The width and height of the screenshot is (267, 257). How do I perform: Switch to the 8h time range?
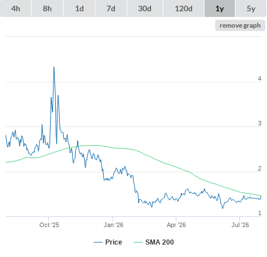pyautogui.click(x=47, y=8)
